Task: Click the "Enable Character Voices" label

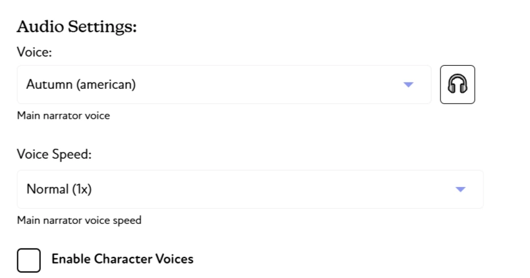Action: (122, 259)
